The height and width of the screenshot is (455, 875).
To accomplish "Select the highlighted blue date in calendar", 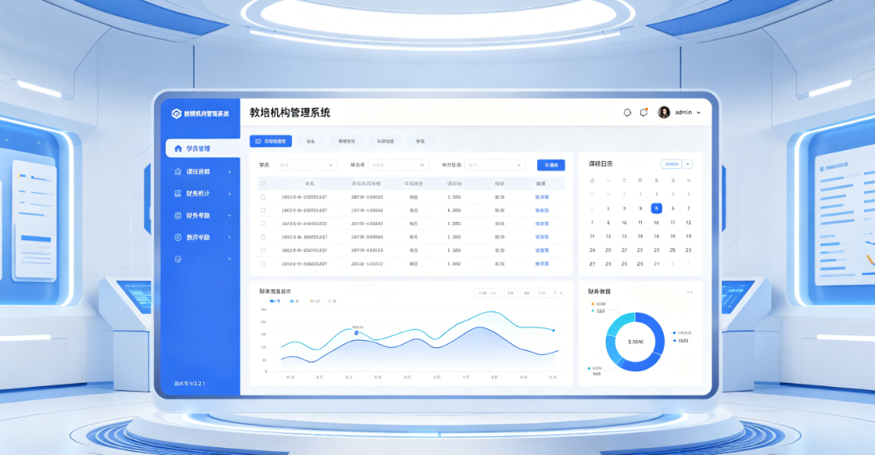I will pos(656,208).
